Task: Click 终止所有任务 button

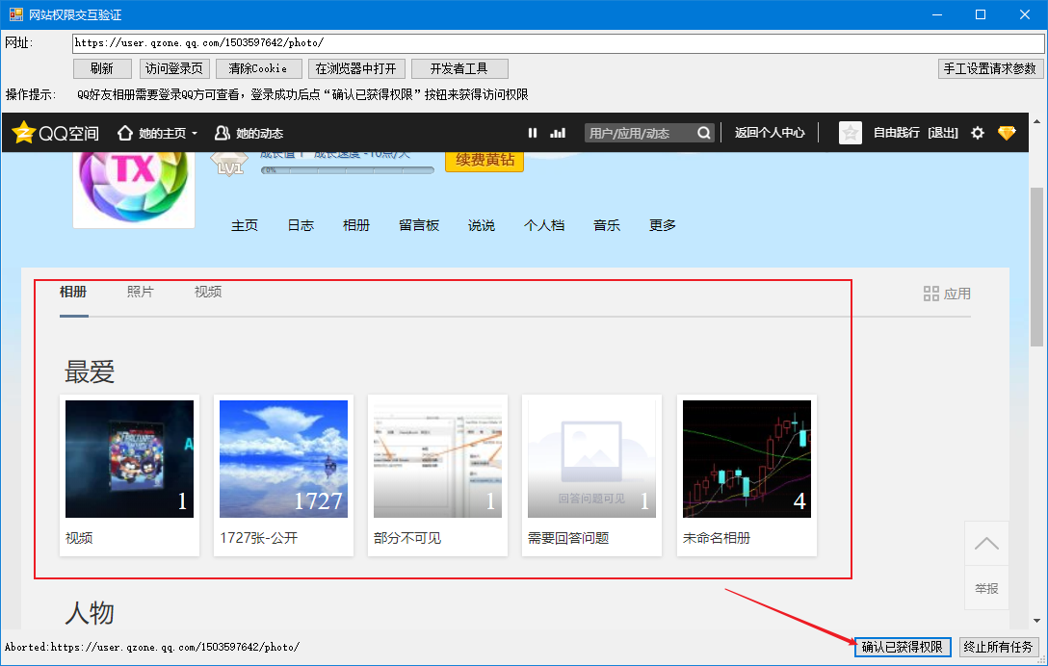Action: click(x=999, y=647)
